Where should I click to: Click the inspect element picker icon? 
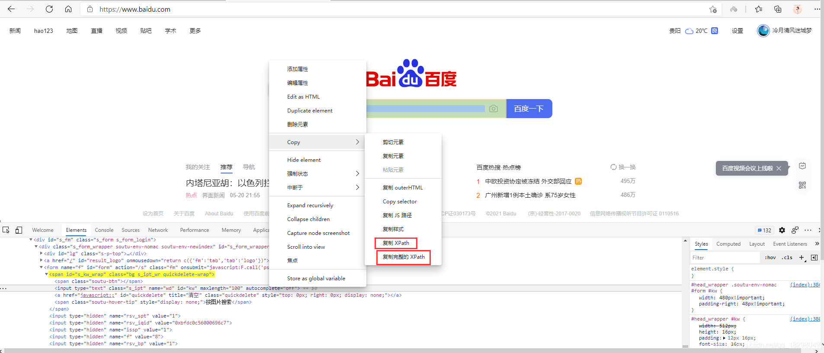click(6, 230)
